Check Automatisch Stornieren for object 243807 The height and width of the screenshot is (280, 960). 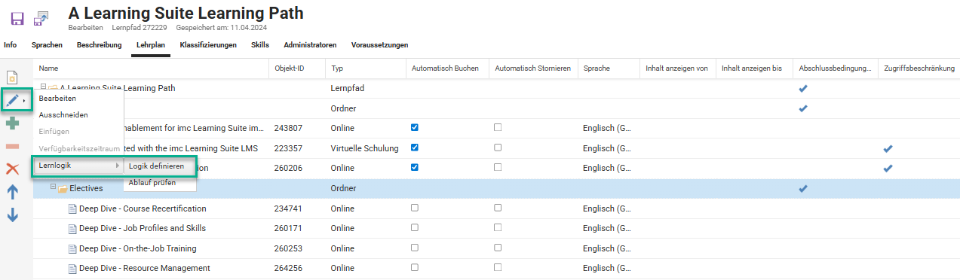(x=498, y=127)
